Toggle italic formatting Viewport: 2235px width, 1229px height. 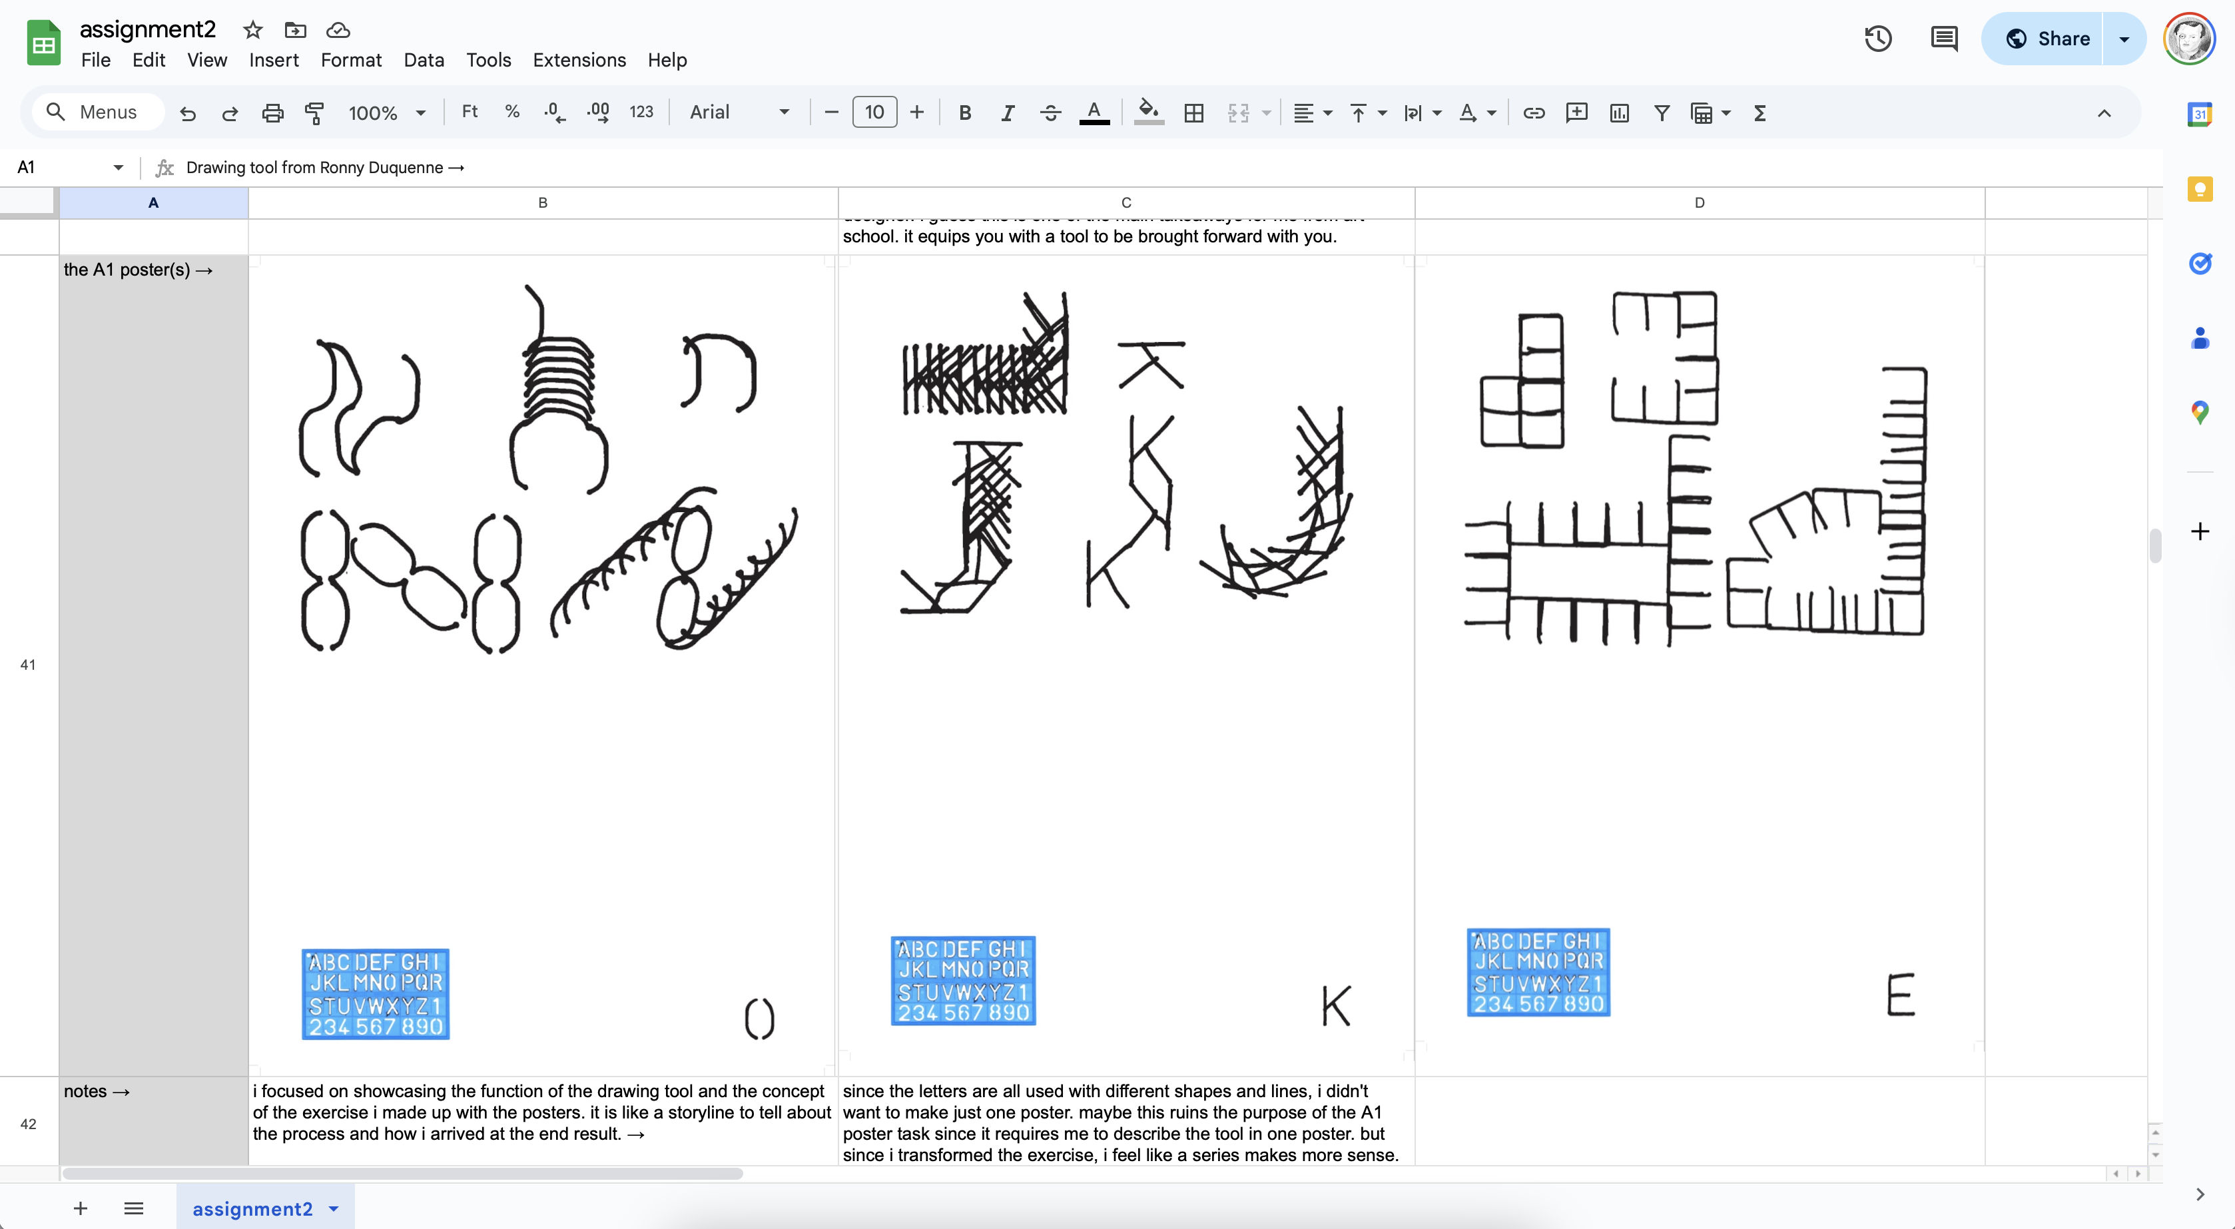pyautogui.click(x=1008, y=113)
